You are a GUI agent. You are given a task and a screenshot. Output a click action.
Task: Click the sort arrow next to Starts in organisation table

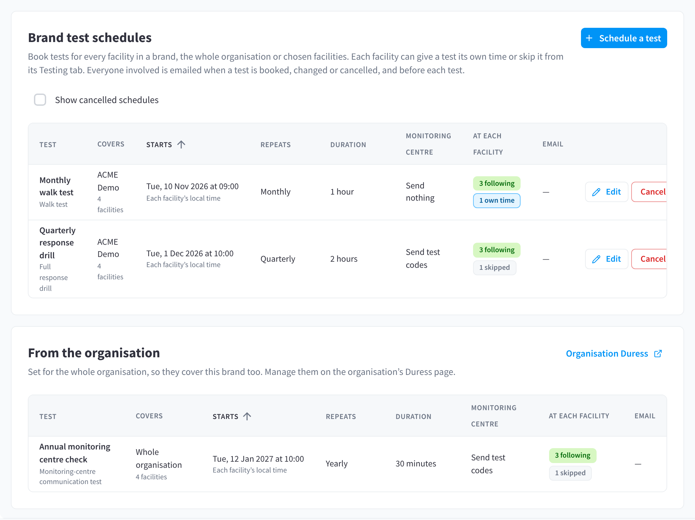click(247, 416)
